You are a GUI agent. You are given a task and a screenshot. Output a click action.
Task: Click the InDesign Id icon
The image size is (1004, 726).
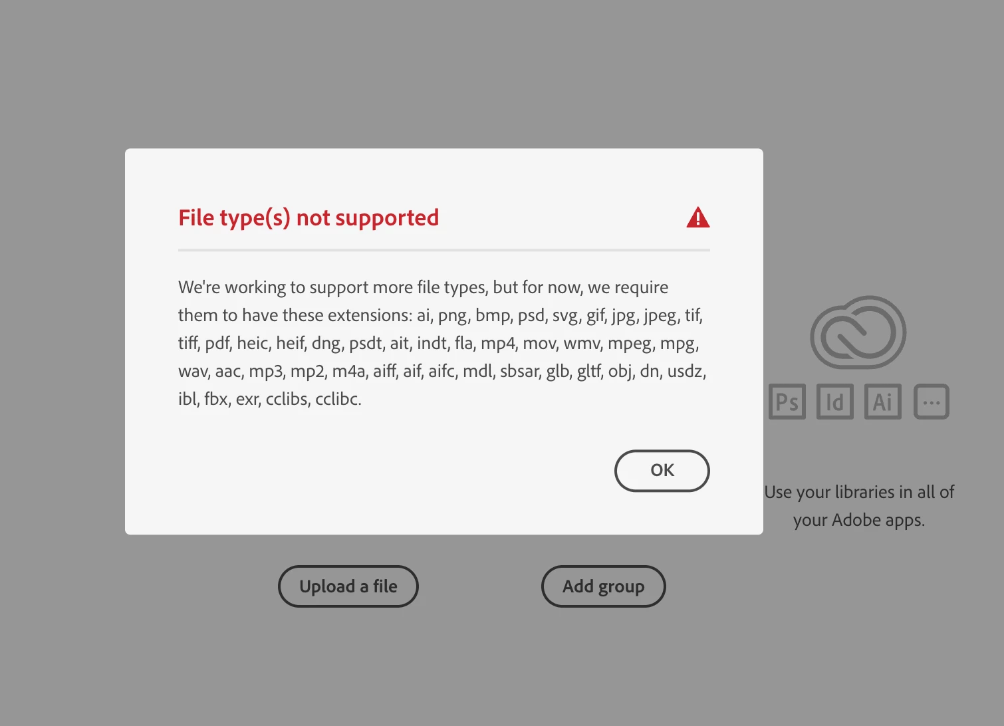[x=835, y=402]
